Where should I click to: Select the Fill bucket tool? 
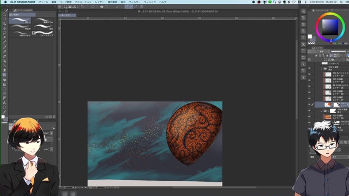pos(4,79)
